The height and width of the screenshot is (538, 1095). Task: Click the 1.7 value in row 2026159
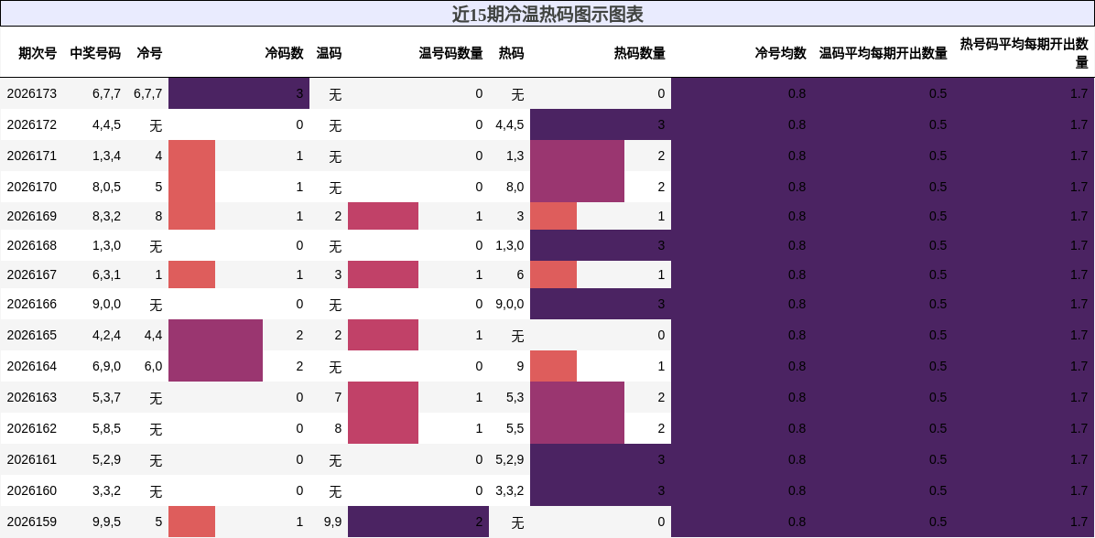point(1079,522)
